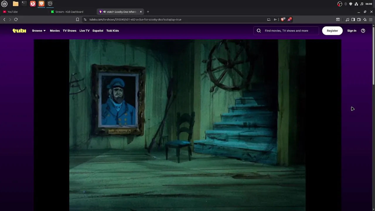Screen dimensions: 375x211
Task: Click the screenshot/search tabs toolbar icon
Action: pos(338,20)
